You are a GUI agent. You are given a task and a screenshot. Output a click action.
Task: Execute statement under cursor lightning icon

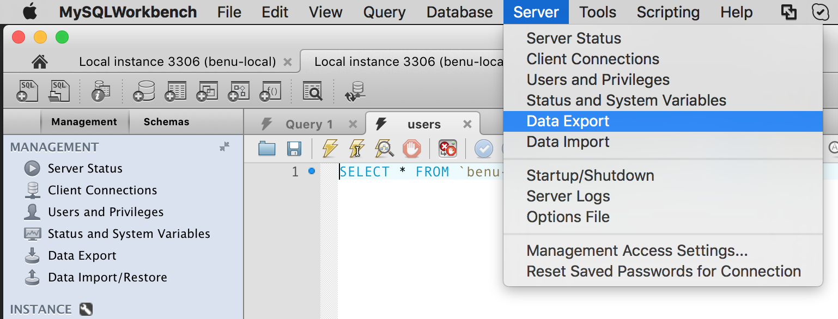(x=357, y=148)
